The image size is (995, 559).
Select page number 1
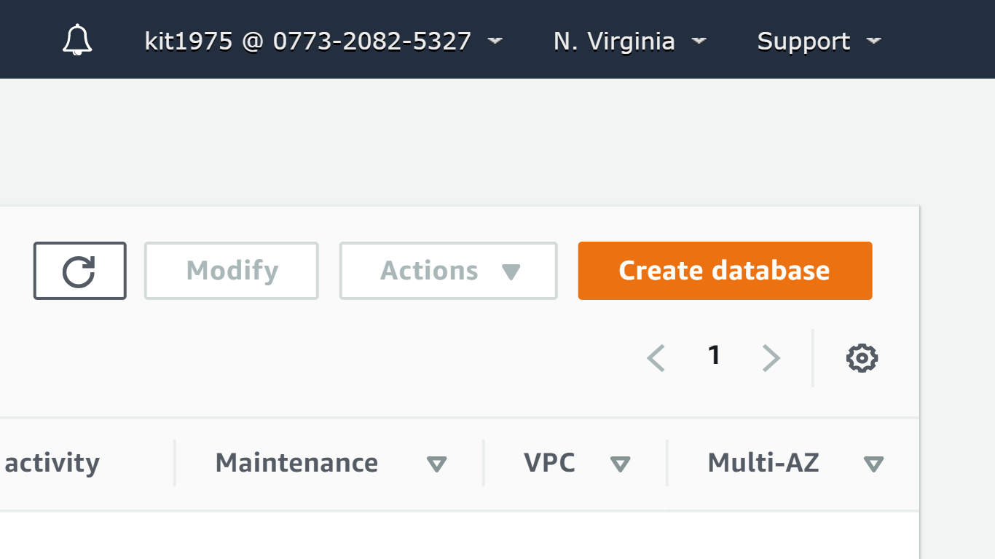(714, 356)
